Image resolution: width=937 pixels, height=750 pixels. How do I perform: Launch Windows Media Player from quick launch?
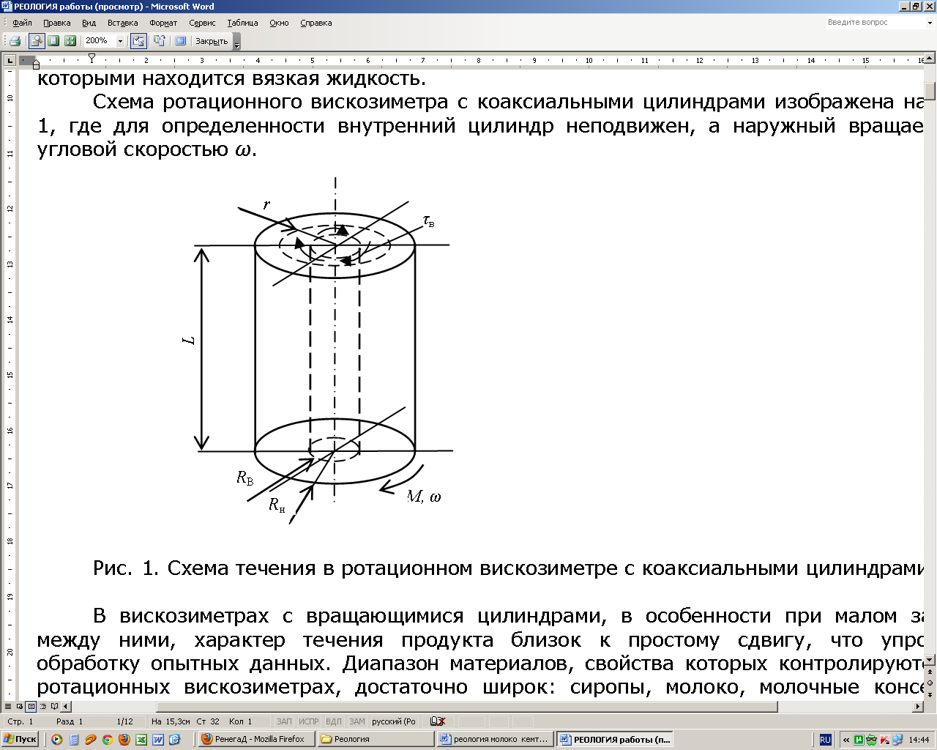pyautogui.click(x=56, y=739)
